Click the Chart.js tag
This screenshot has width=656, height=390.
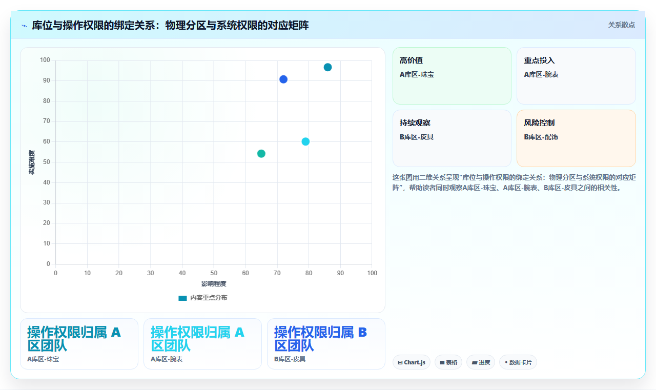412,362
